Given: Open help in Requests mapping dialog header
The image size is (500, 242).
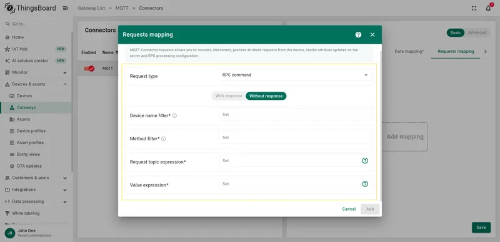Looking at the screenshot, I should [x=358, y=35].
